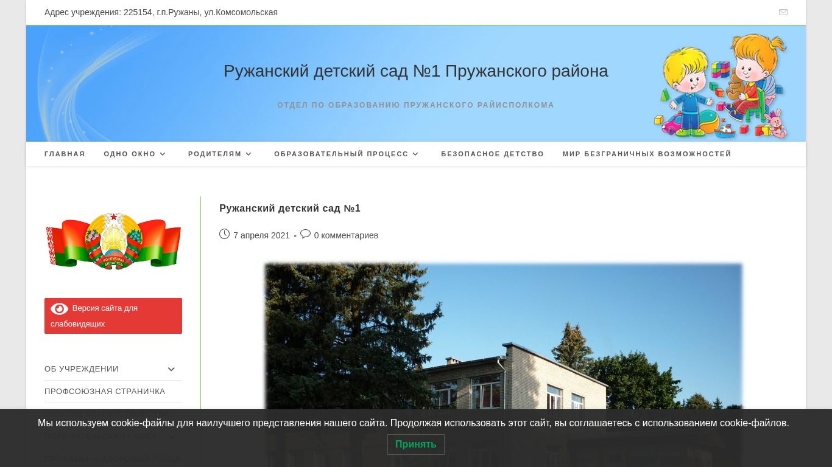Open the ОБРАЗОВАТЕЛЬНЫЙ ПРОЦЕСС dropdown menu
The height and width of the screenshot is (467, 832).
[x=346, y=154]
